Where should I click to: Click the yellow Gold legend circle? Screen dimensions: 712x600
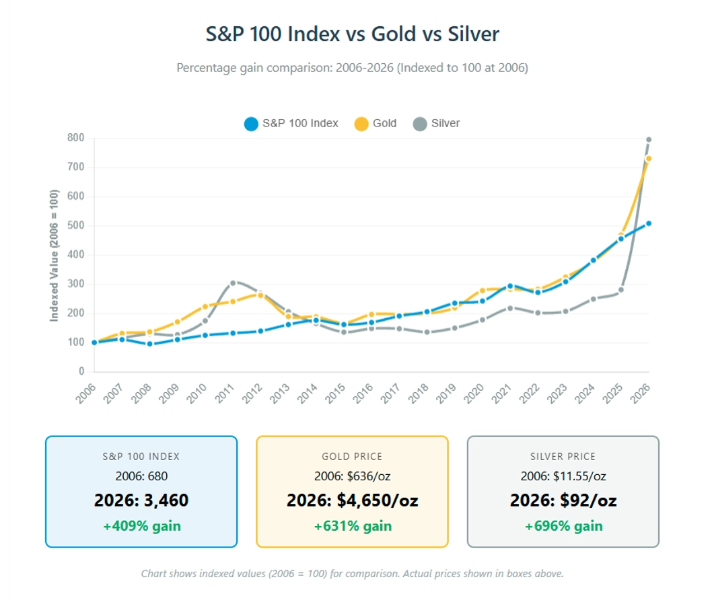[x=361, y=124]
